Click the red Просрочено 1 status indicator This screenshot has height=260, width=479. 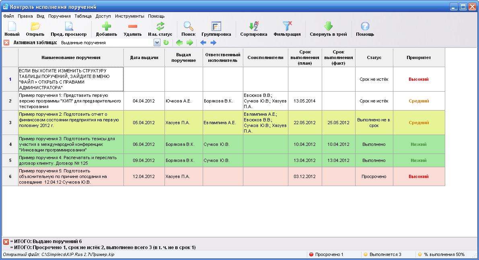(326, 254)
